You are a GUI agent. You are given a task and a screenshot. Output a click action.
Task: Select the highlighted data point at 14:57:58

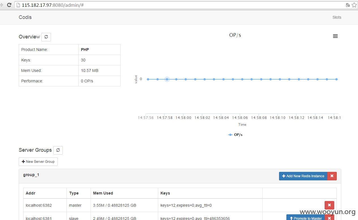point(167,79)
